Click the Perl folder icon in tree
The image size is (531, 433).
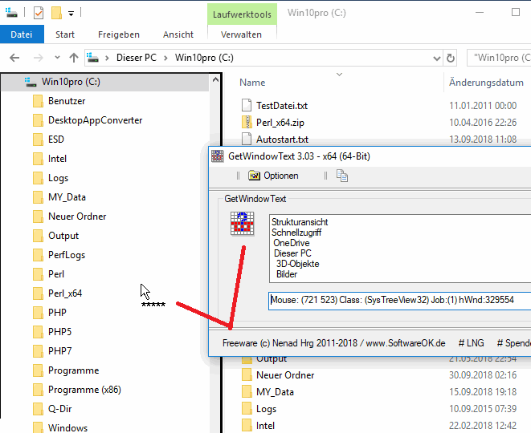tap(38, 274)
